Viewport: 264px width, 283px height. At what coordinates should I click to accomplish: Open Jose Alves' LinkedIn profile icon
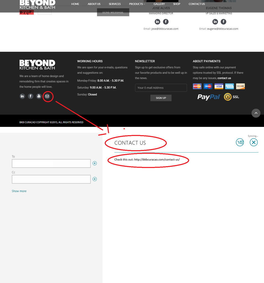(157, 22)
